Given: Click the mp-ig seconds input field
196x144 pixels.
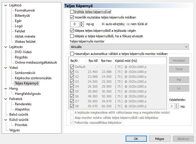Looking at the screenshot, I should pyautogui.click(x=75, y=24).
